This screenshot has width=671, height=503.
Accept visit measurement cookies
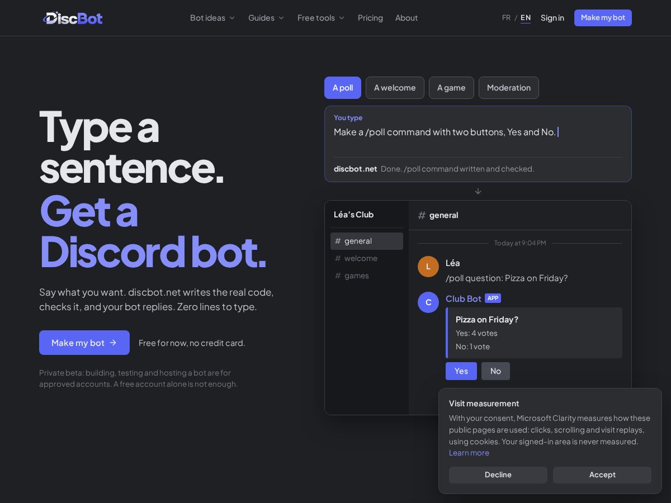point(602,475)
